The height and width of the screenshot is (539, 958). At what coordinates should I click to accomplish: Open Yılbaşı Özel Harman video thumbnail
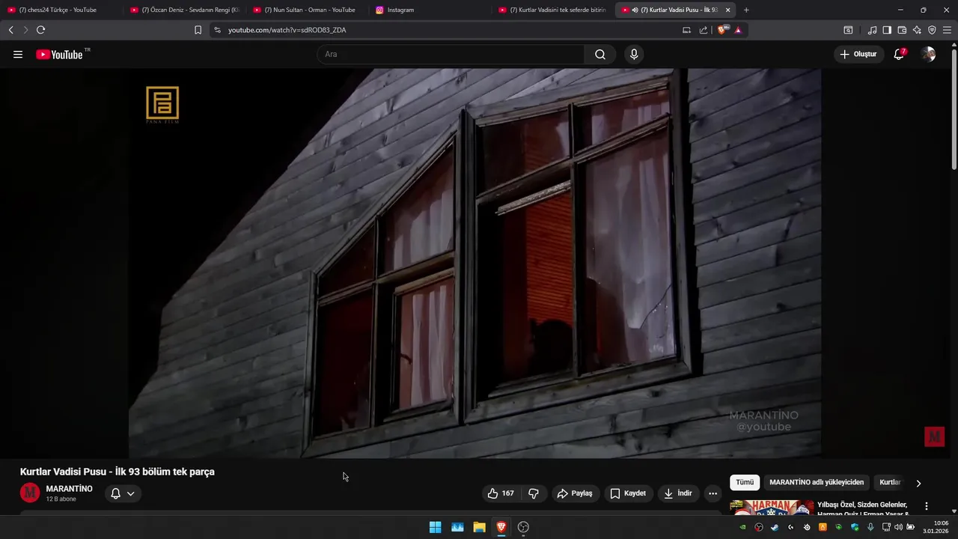click(x=772, y=508)
